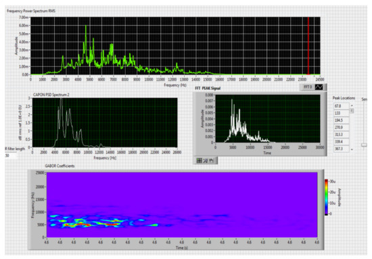
Task: Click the FFT PEAK Signal label
Action: pos(208,88)
